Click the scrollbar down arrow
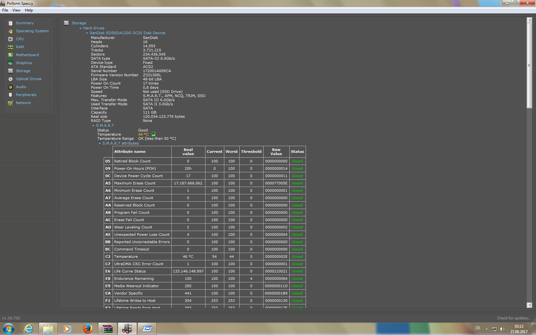 [x=530, y=305]
